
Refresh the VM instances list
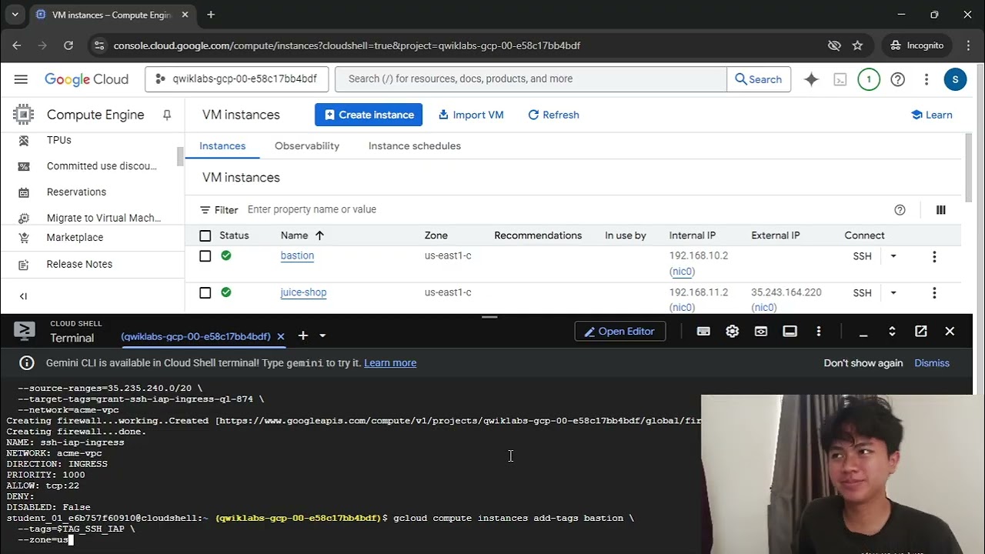553,115
